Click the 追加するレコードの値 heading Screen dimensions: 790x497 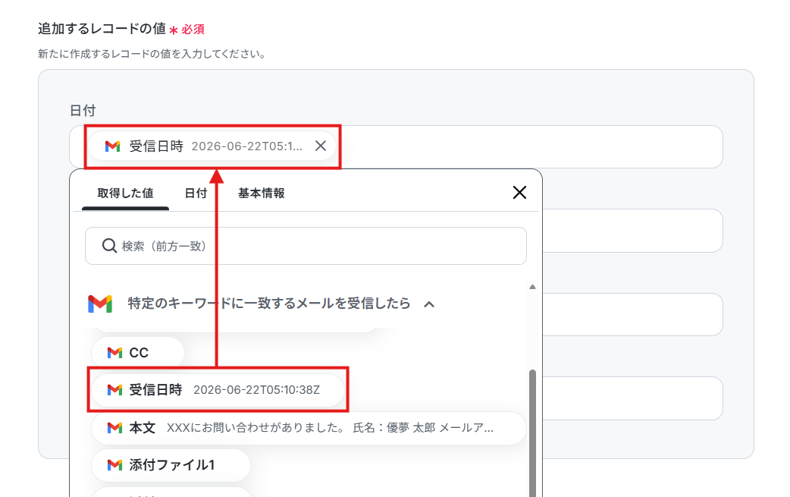[x=102, y=29]
